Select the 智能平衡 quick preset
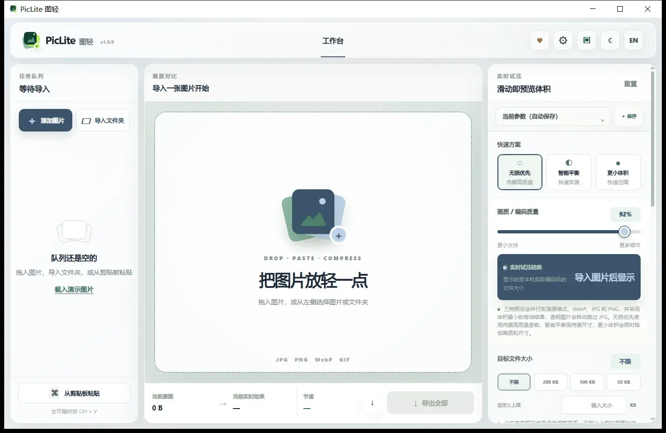The image size is (666, 433). (x=569, y=172)
